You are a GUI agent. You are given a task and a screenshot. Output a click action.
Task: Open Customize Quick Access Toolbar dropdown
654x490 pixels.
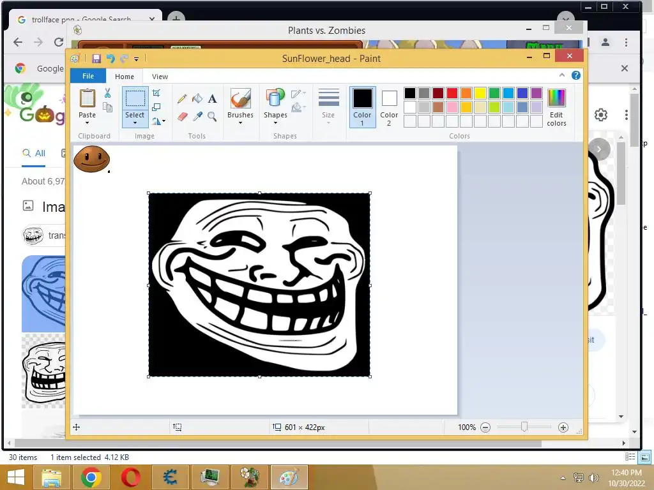point(137,59)
